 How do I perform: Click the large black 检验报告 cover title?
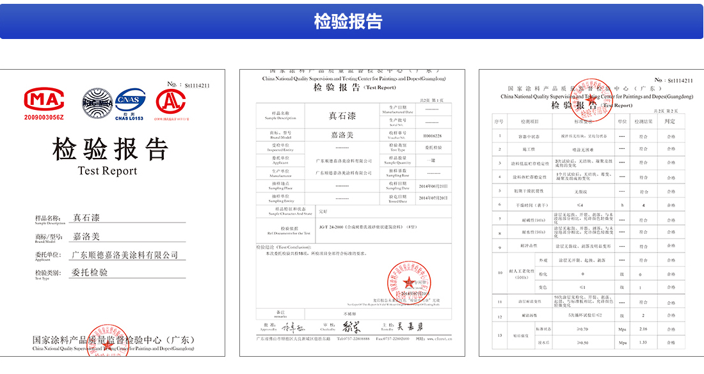pos(111,150)
